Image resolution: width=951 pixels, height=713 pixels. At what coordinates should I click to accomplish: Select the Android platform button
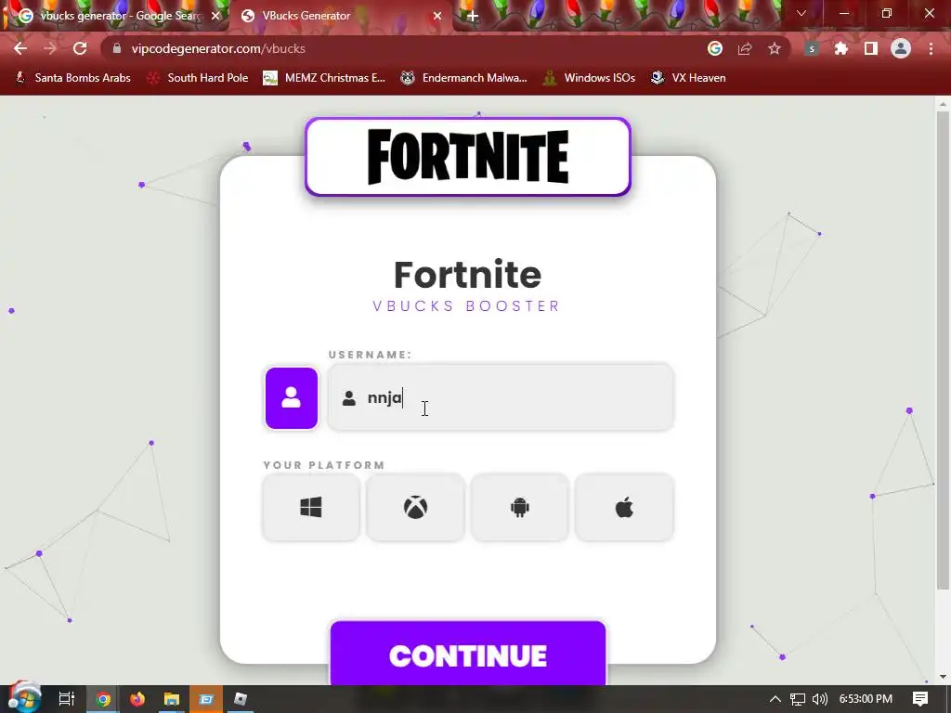(520, 507)
